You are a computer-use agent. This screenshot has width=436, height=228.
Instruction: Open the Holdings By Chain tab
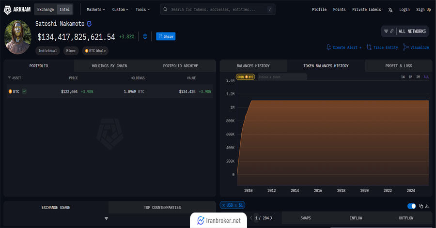[x=109, y=66]
